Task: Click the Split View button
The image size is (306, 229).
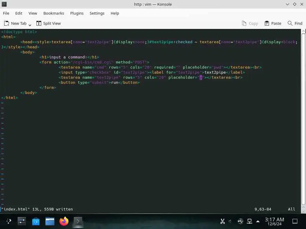Action: (49, 23)
